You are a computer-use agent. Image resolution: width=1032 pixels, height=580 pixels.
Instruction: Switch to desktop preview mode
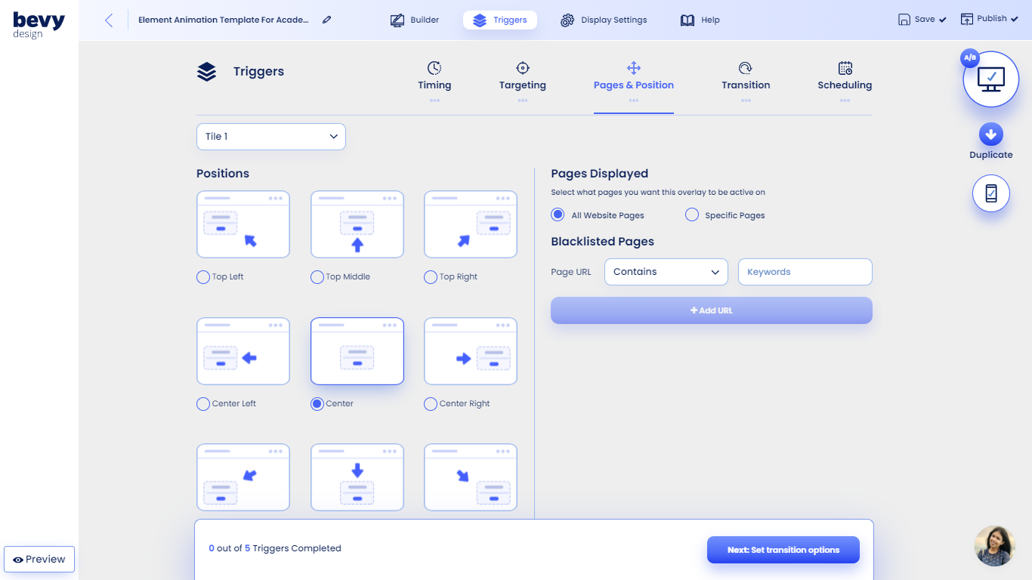point(990,79)
